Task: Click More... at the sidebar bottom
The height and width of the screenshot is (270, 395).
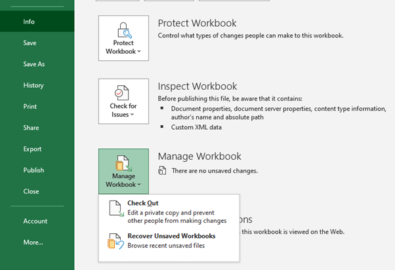Action: [x=33, y=242]
